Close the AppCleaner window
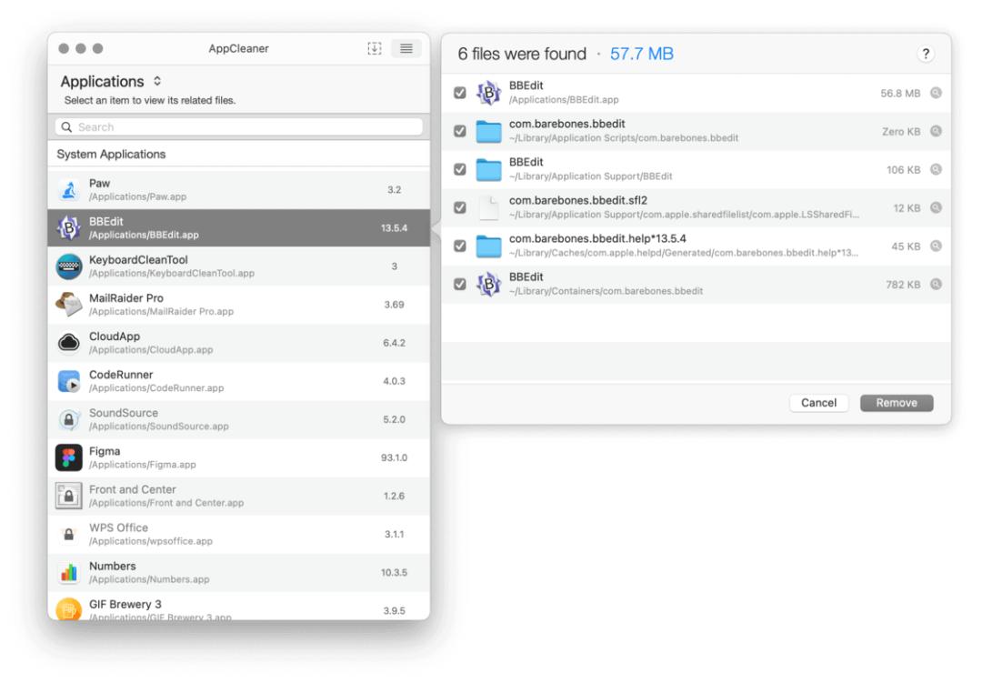Viewport: 982px width, 683px height. coord(64,48)
